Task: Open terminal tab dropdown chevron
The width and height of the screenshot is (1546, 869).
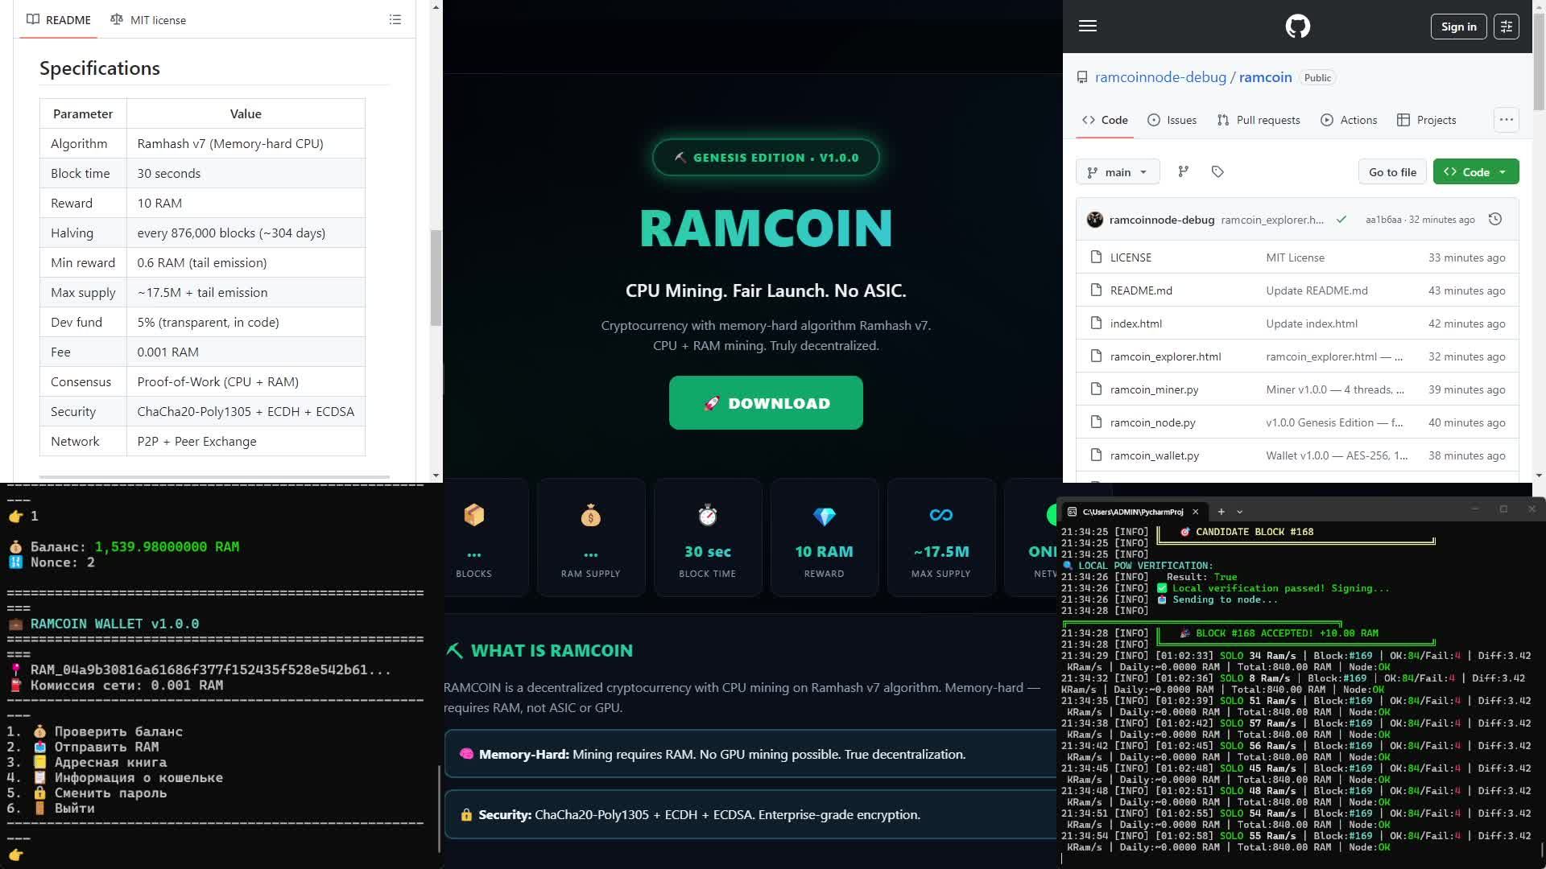Action: click(x=1240, y=512)
